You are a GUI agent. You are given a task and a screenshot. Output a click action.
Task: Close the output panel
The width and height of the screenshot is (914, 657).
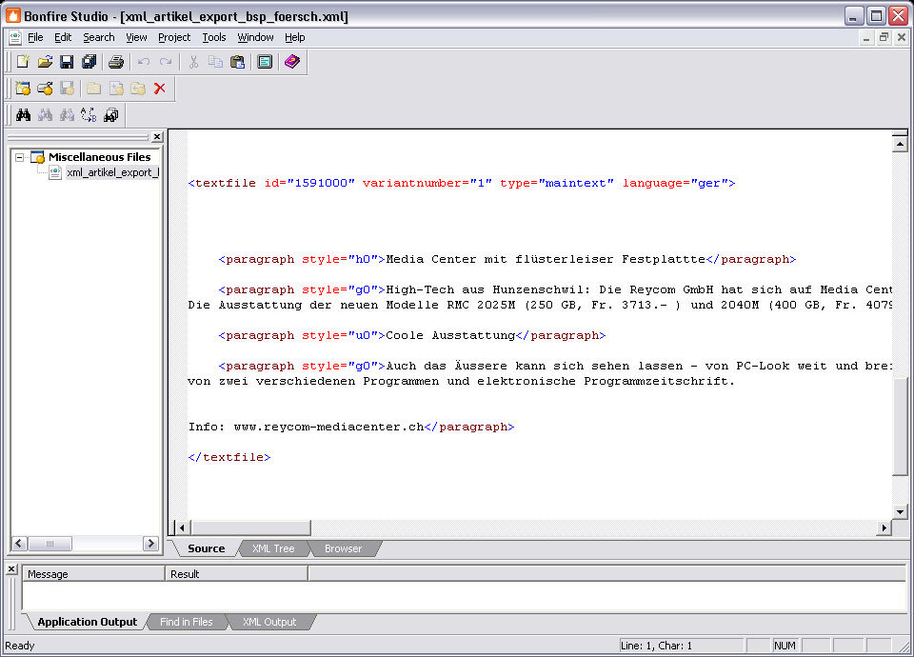(11, 569)
